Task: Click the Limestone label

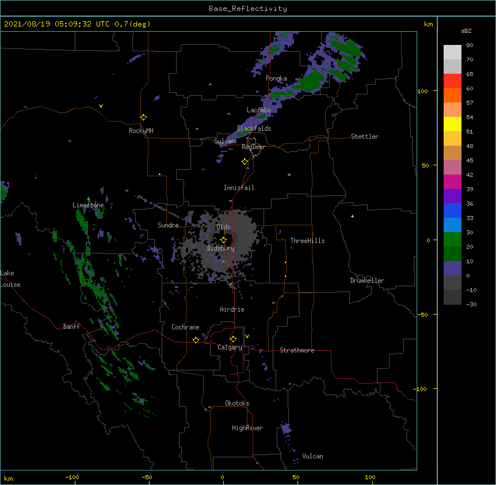Action: 88,205
